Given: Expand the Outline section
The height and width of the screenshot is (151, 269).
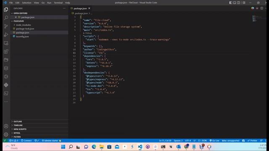Looking at the screenshot, I should click(x=39, y=121).
